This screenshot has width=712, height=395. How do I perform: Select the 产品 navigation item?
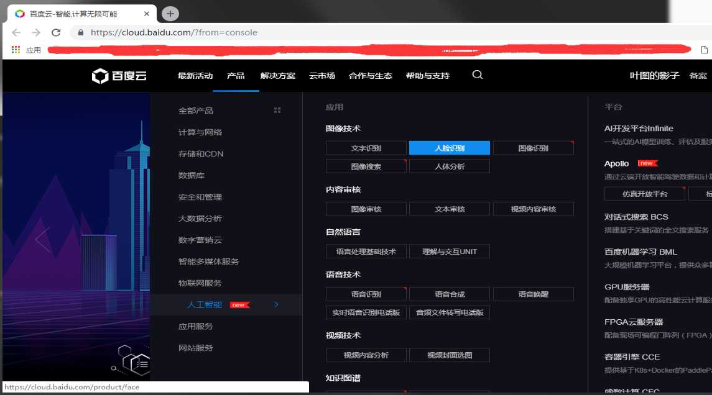[x=236, y=76]
